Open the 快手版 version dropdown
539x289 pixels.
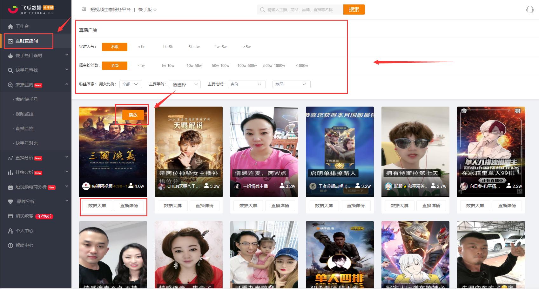147,10
